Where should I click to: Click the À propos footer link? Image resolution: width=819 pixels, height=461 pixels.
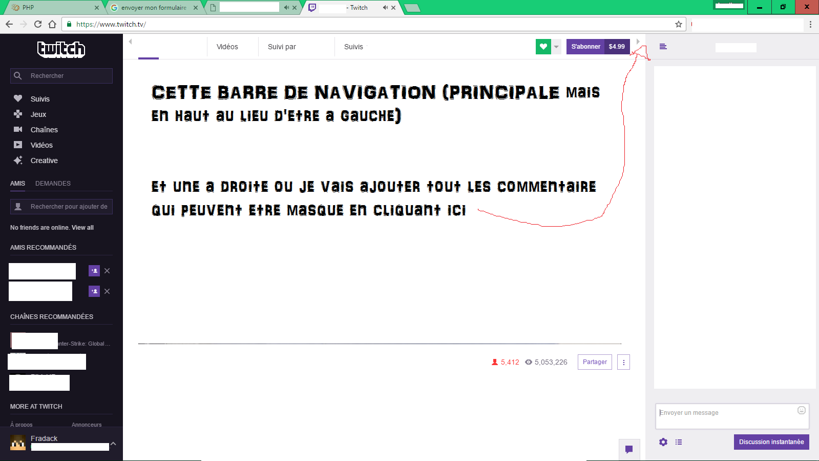pos(22,425)
